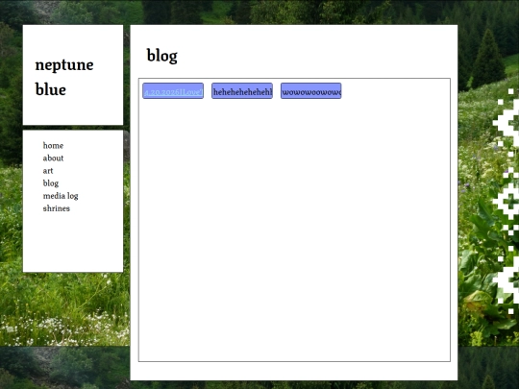Open the 4.20.2026 blog post entry
This screenshot has width=519, height=389.
(173, 91)
